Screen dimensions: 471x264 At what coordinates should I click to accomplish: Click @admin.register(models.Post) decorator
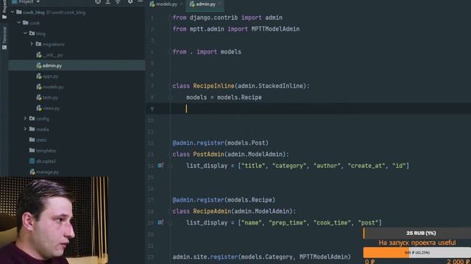220,143
